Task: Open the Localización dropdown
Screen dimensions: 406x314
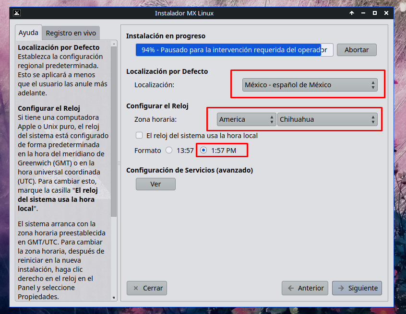Action: (310, 85)
